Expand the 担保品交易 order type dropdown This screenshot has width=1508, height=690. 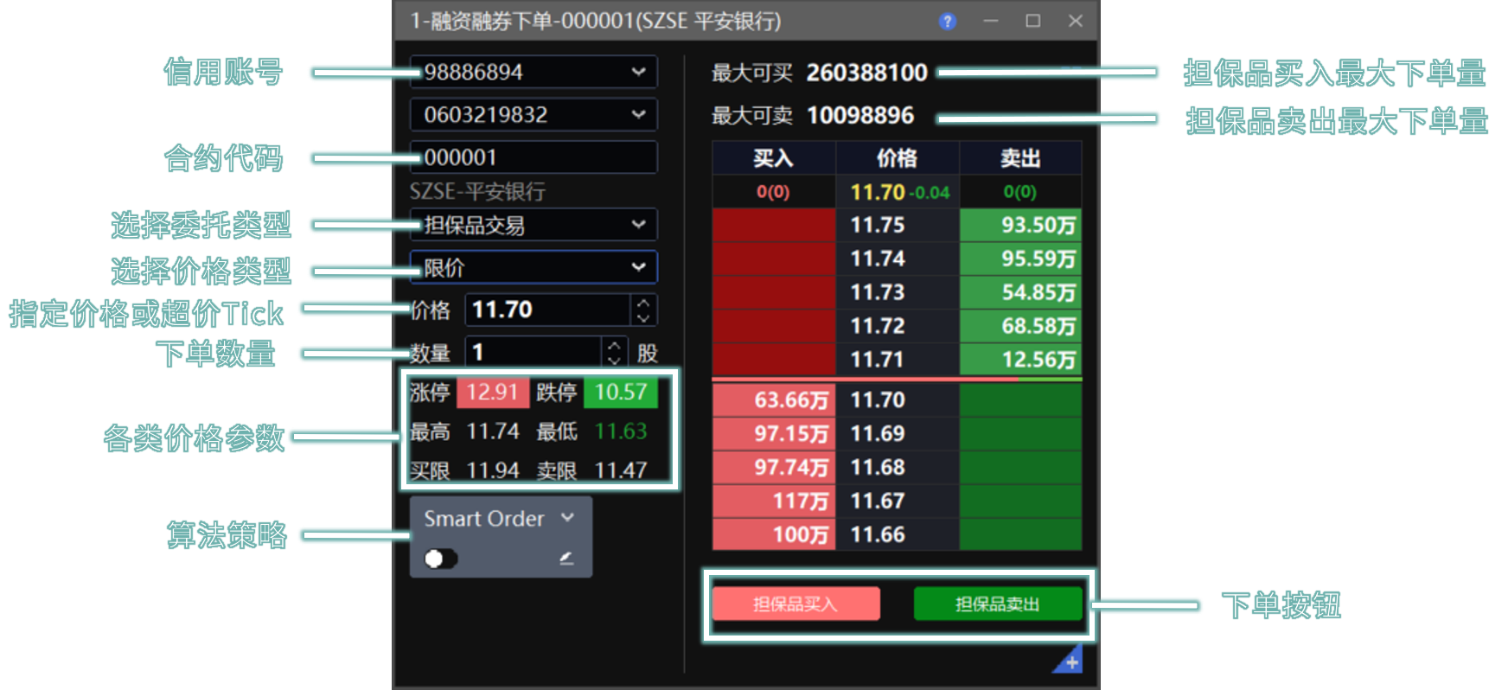(x=638, y=225)
